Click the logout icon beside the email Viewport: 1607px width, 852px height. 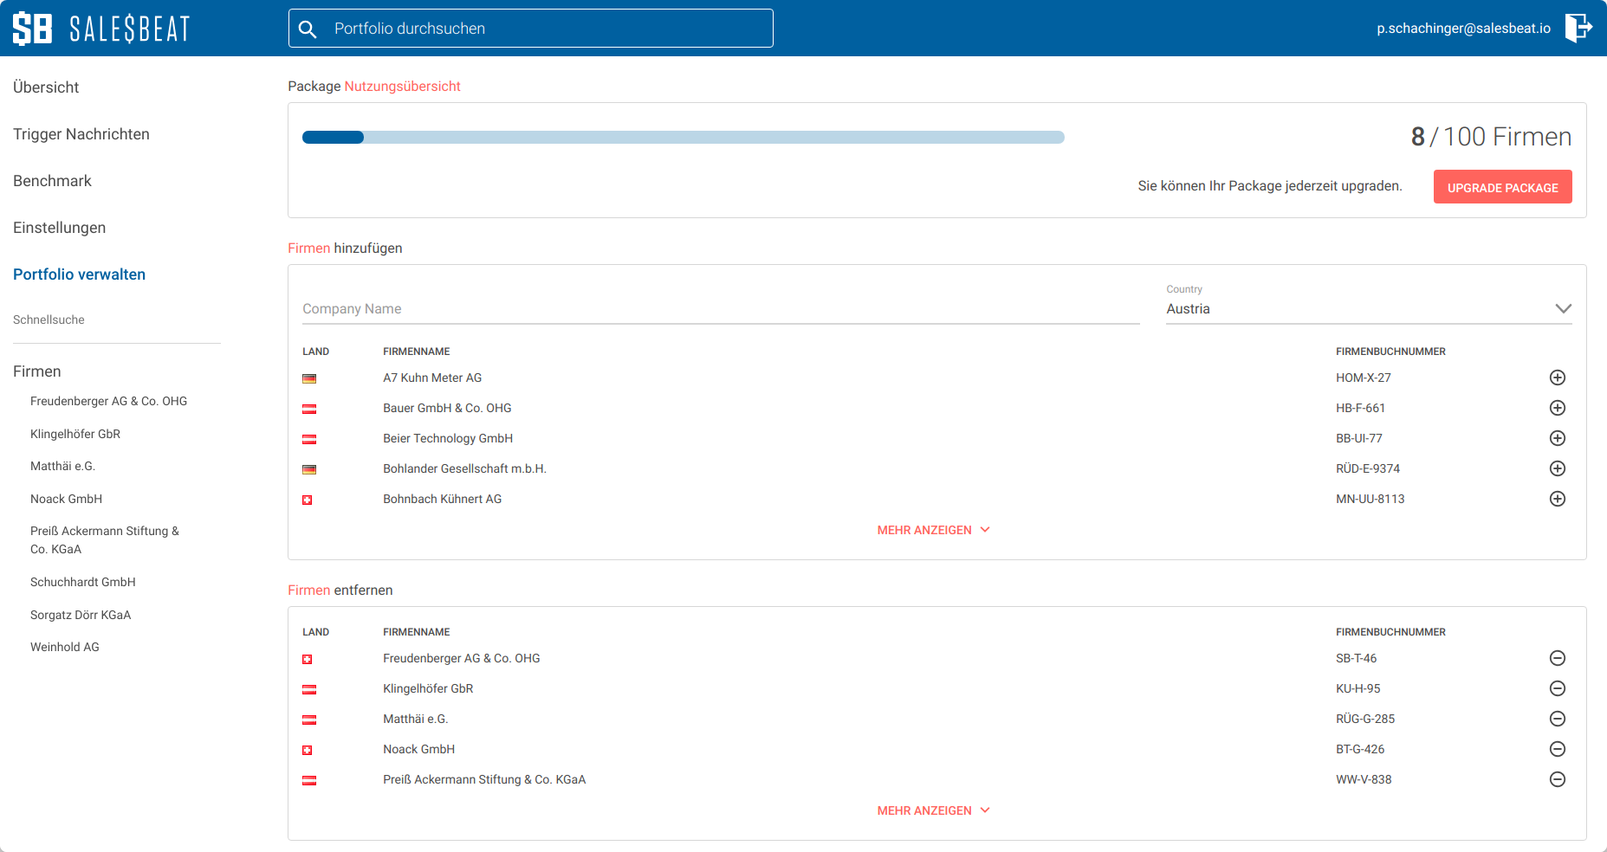(1578, 28)
